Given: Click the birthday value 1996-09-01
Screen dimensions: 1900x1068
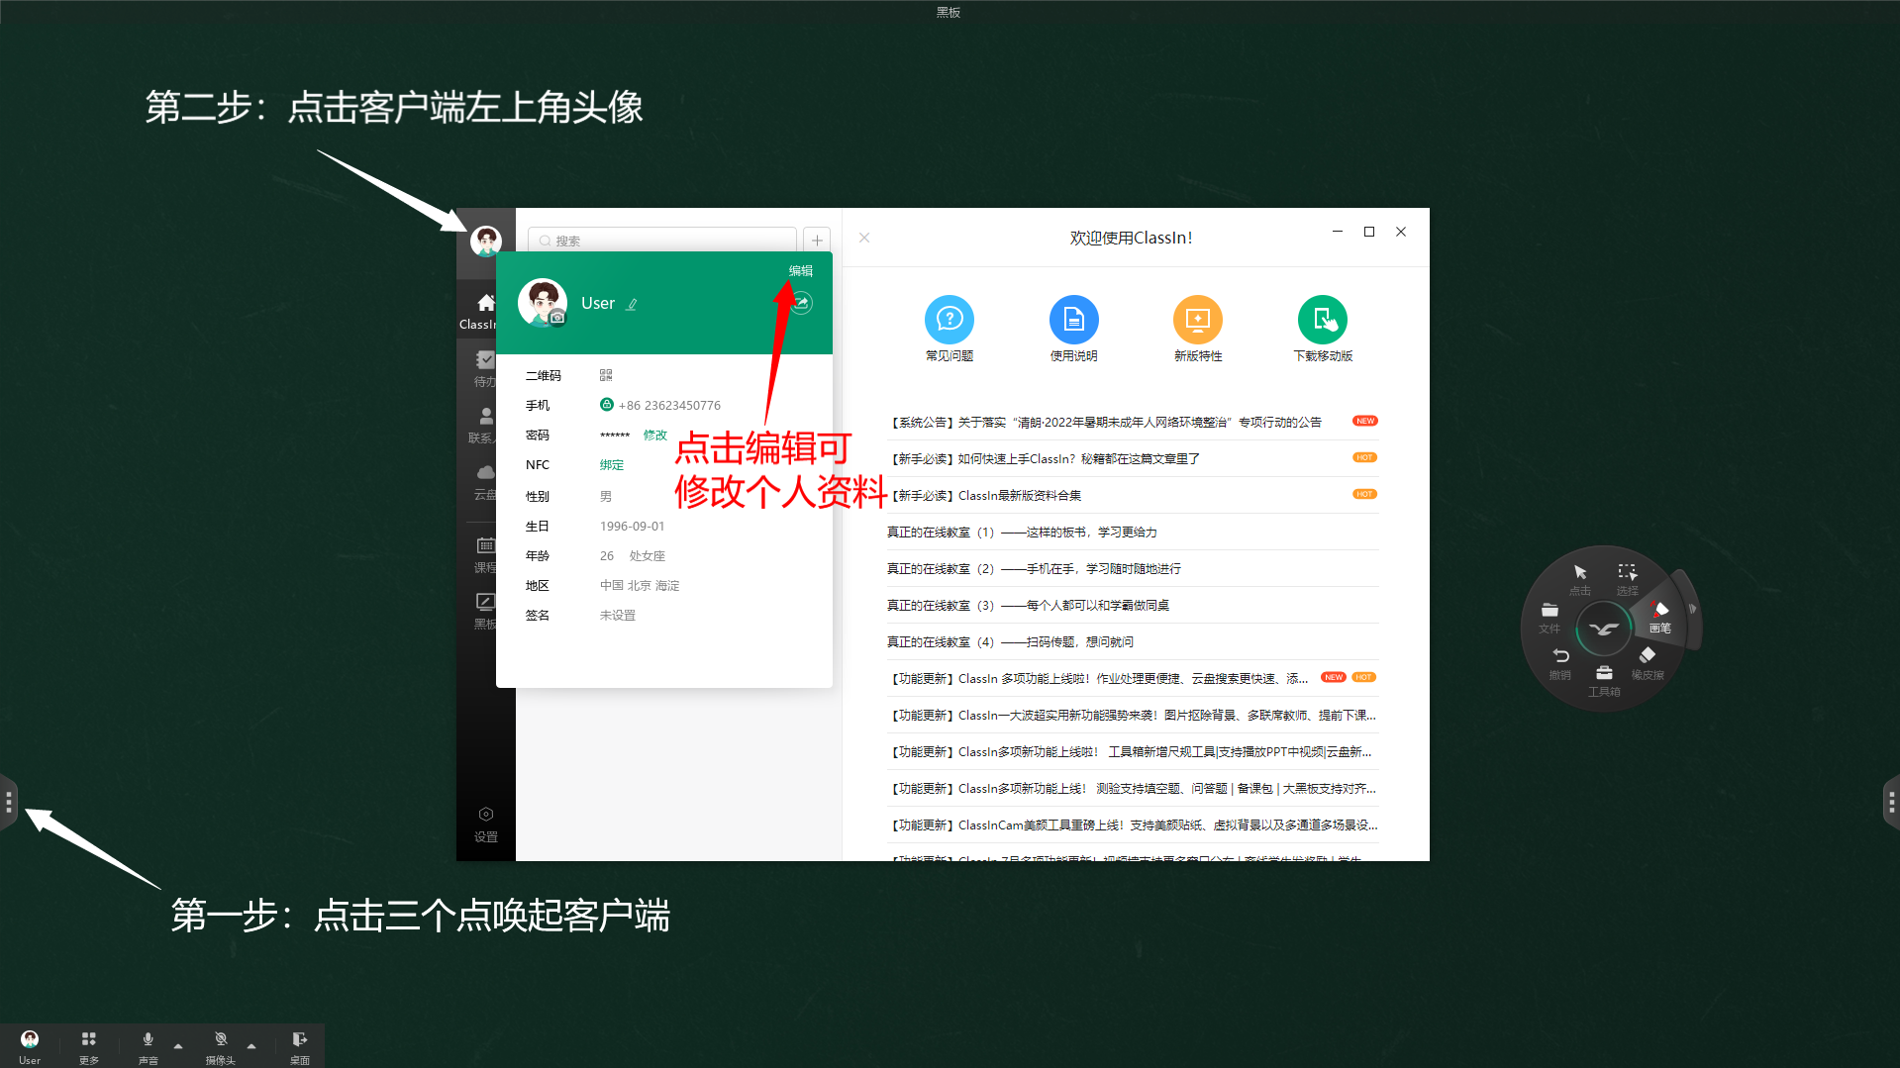Looking at the screenshot, I should pos(633,526).
